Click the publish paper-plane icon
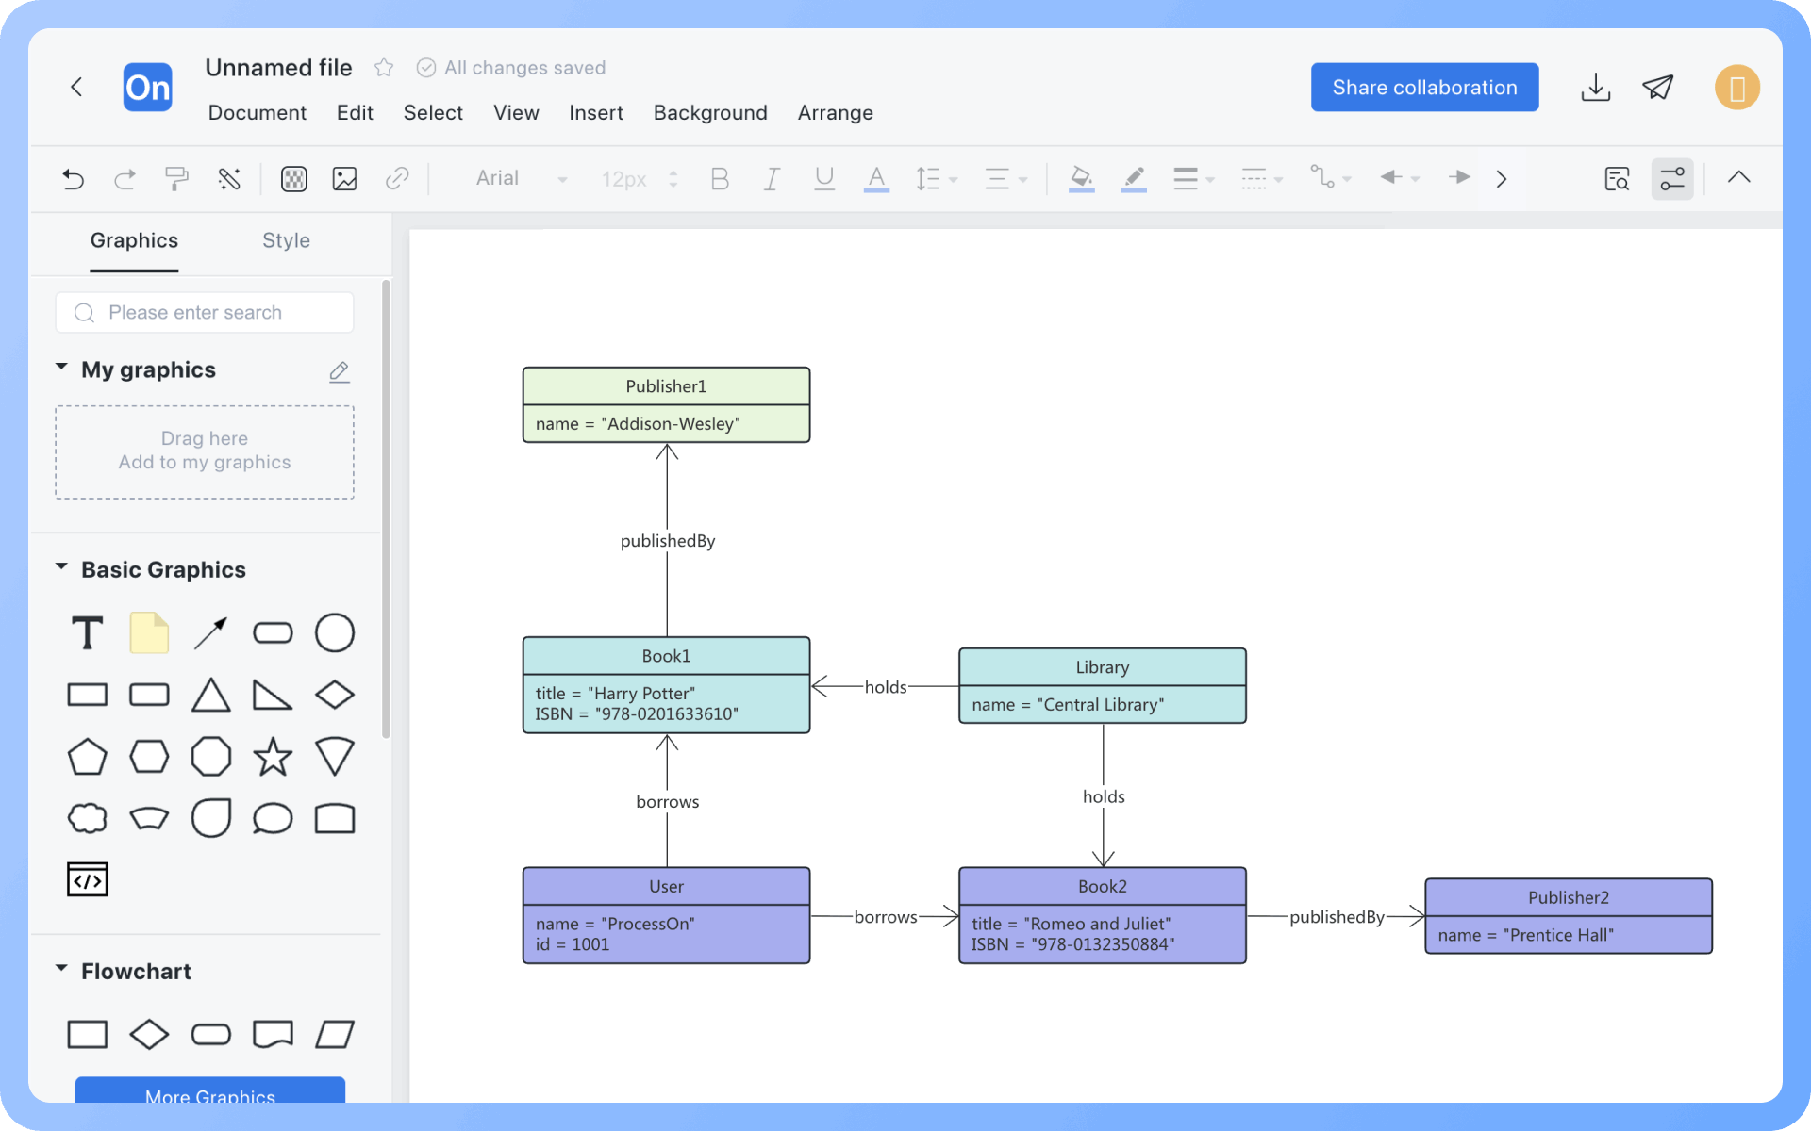 (x=1658, y=88)
